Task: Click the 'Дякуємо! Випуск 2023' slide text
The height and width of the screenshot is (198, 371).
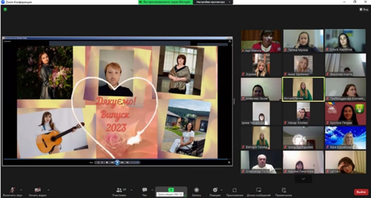Action: click(x=115, y=114)
